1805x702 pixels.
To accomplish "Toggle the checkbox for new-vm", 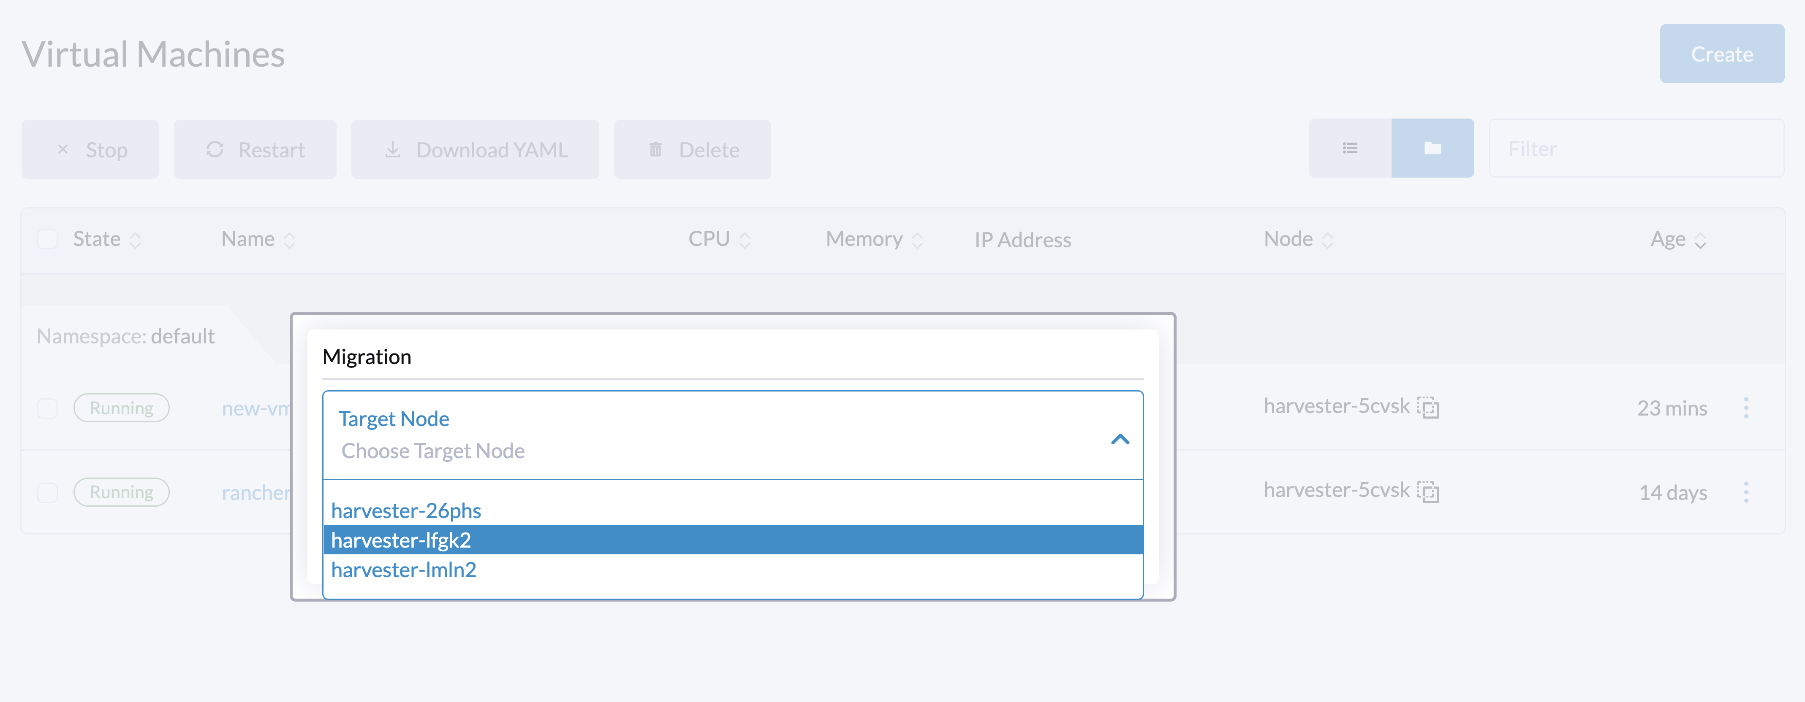I will coord(47,408).
